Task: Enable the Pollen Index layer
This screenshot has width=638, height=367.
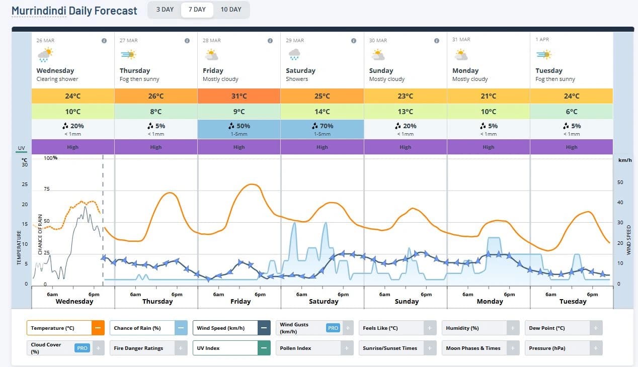Action: click(347, 348)
